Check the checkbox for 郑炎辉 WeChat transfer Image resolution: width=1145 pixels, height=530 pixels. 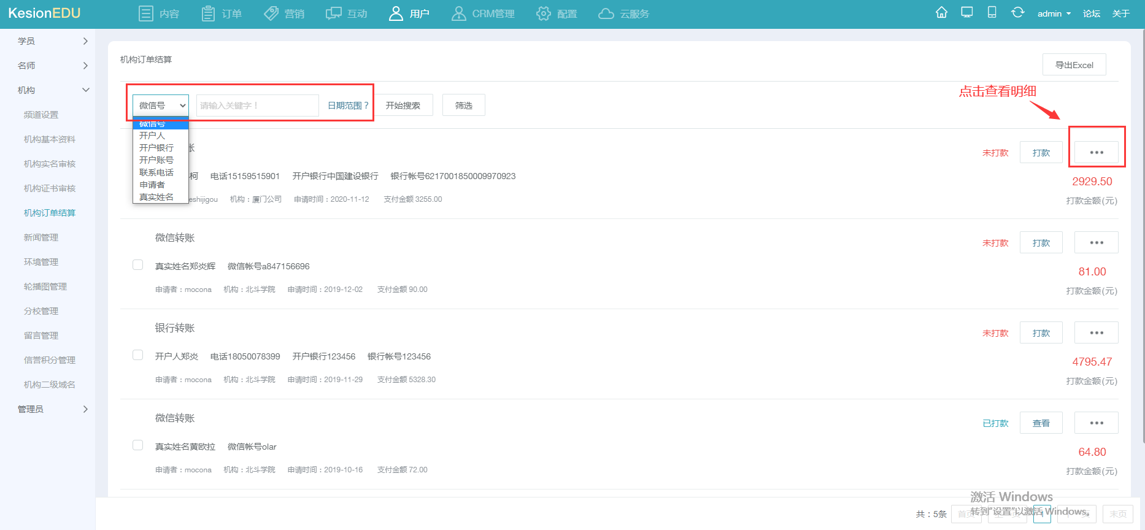[x=138, y=265]
